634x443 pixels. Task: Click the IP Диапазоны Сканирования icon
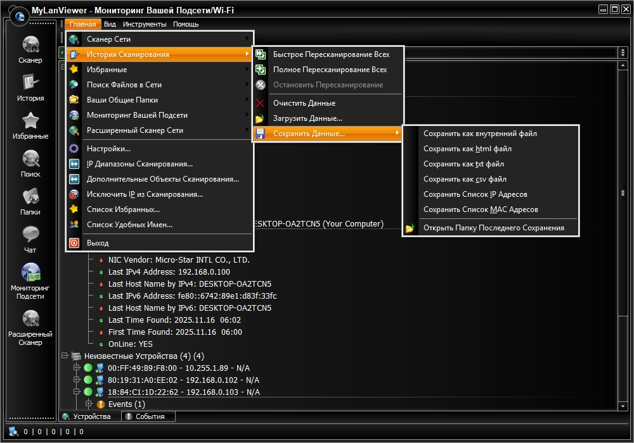[74, 164]
